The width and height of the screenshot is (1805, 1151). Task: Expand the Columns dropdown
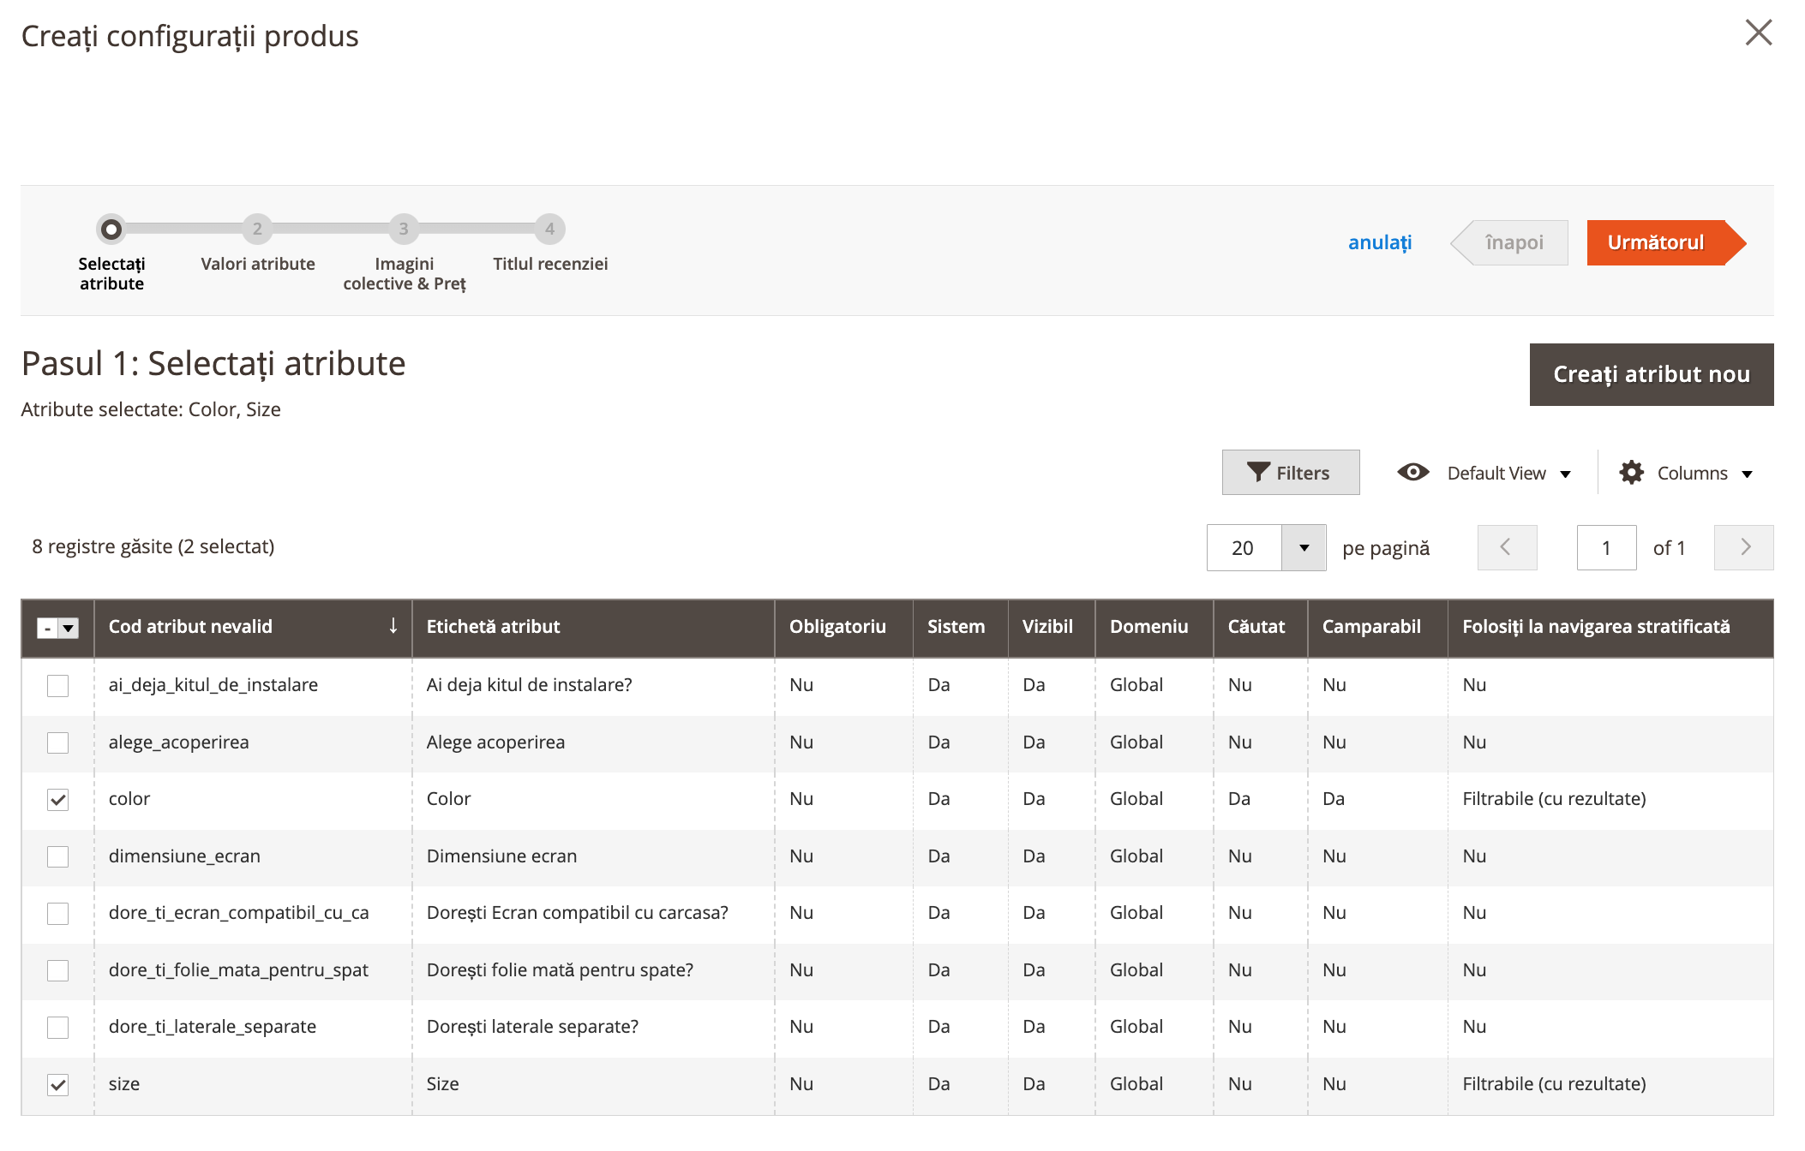click(1747, 474)
